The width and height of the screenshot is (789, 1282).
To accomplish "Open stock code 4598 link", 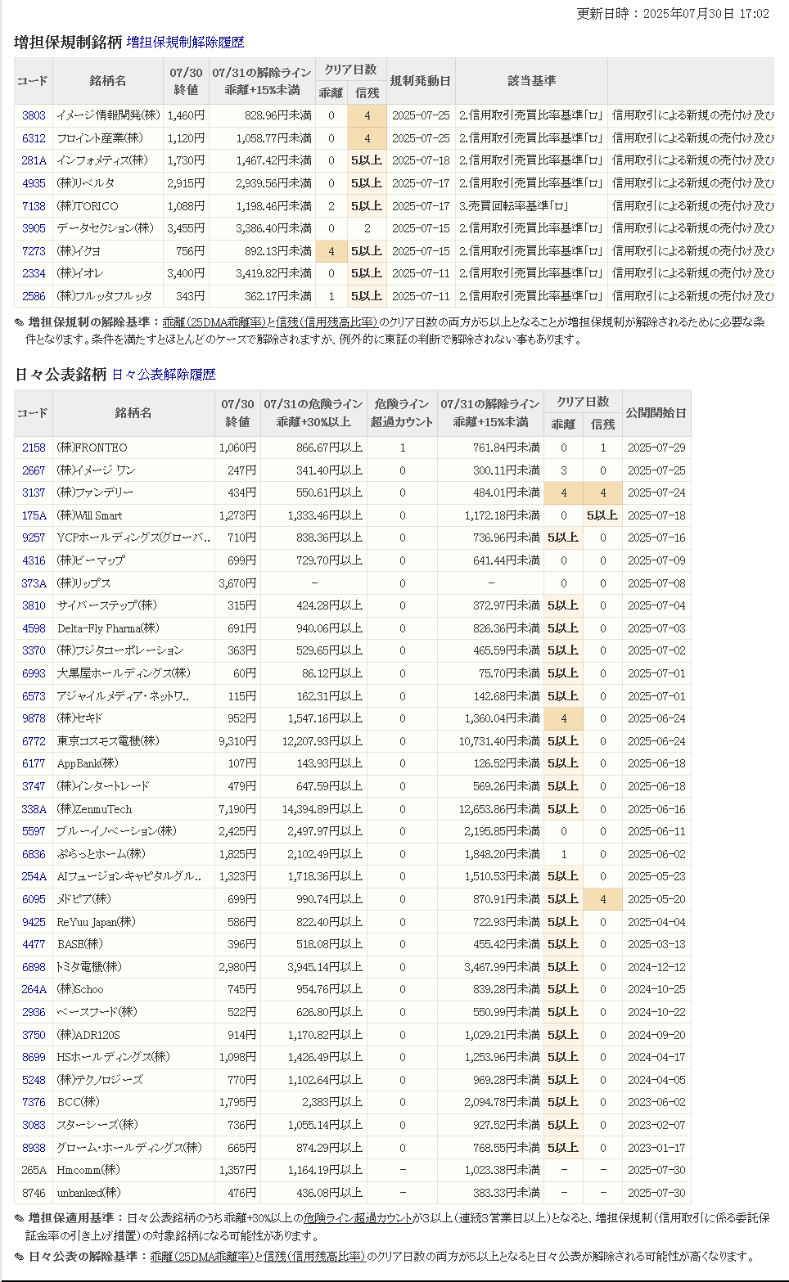I will click(34, 628).
